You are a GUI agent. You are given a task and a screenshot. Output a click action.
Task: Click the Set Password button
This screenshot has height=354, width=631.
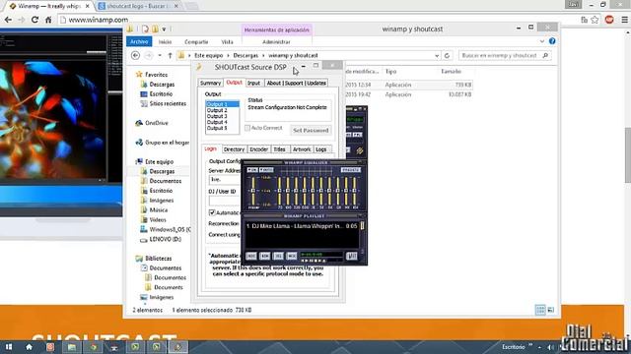pos(311,130)
